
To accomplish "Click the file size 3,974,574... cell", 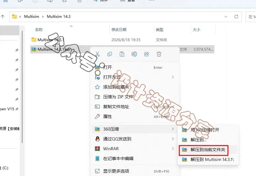I will tap(203, 49).
